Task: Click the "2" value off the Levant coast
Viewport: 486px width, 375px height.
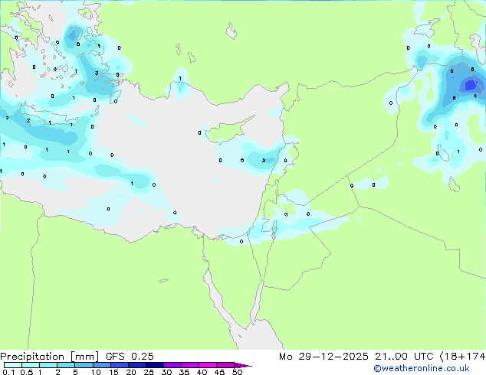Action: click(x=264, y=160)
